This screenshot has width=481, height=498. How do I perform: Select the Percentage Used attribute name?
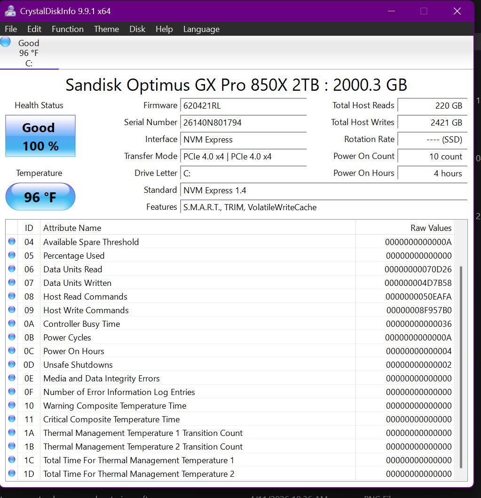(x=74, y=256)
